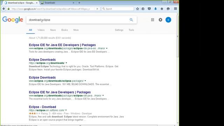224x126 pixels.
Task: Click the Google logo
Action: [13, 20]
